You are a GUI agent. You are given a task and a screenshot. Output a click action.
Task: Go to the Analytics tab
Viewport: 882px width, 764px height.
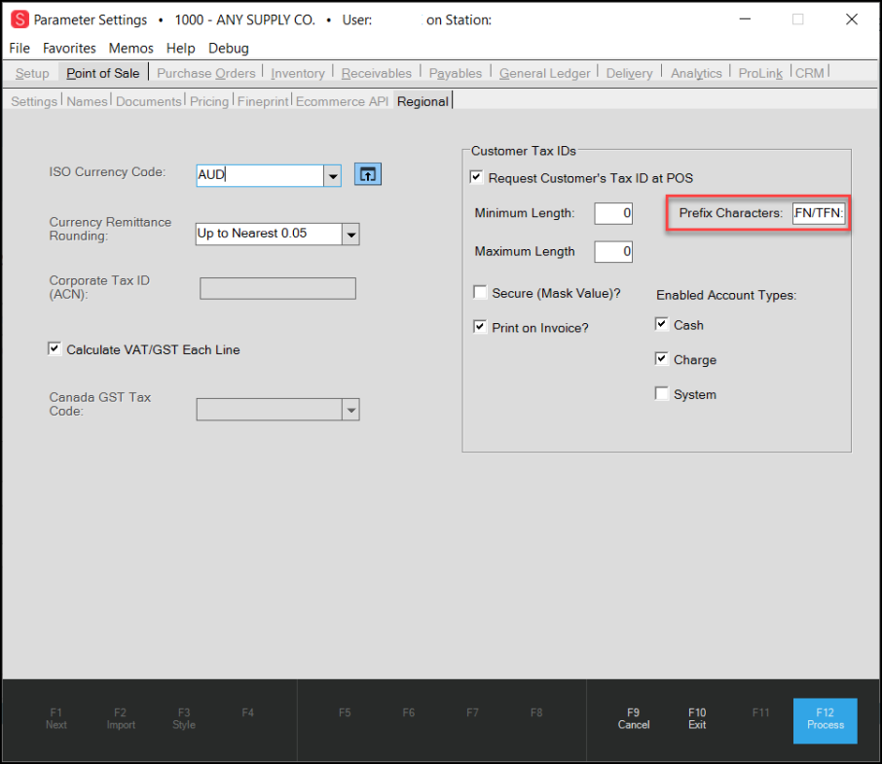pyautogui.click(x=696, y=73)
